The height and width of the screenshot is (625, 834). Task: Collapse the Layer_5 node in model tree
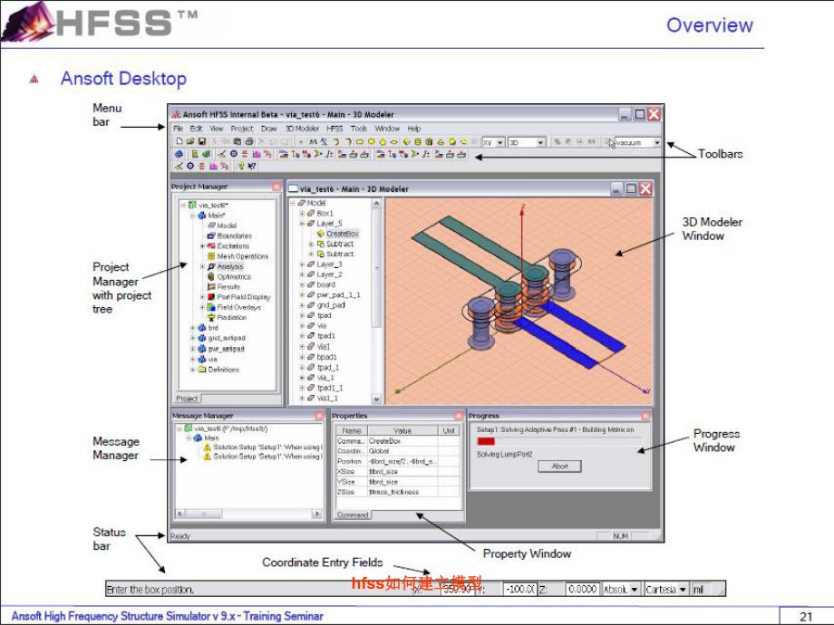tap(302, 223)
